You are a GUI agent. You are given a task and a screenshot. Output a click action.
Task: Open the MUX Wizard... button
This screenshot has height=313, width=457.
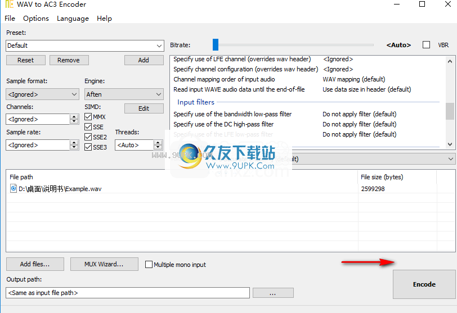tap(104, 264)
